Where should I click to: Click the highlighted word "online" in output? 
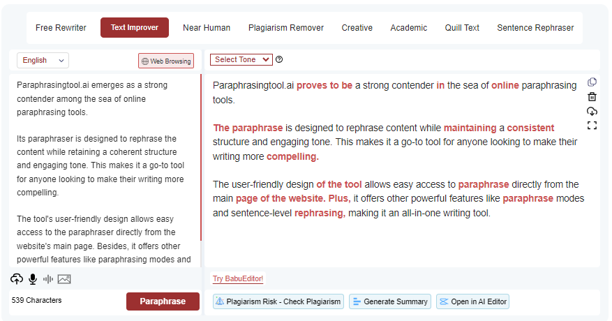(x=505, y=86)
